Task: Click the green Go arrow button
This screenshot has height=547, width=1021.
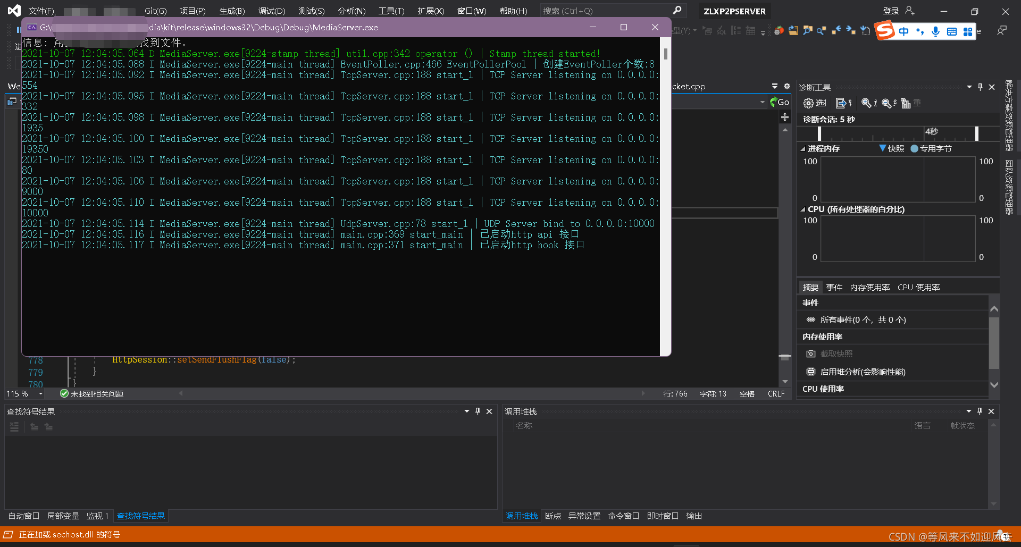Action: coord(780,102)
